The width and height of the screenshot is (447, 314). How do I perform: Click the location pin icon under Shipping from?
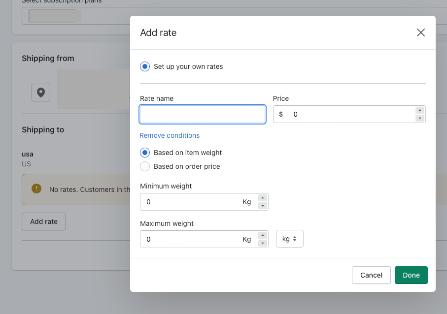(x=41, y=93)
